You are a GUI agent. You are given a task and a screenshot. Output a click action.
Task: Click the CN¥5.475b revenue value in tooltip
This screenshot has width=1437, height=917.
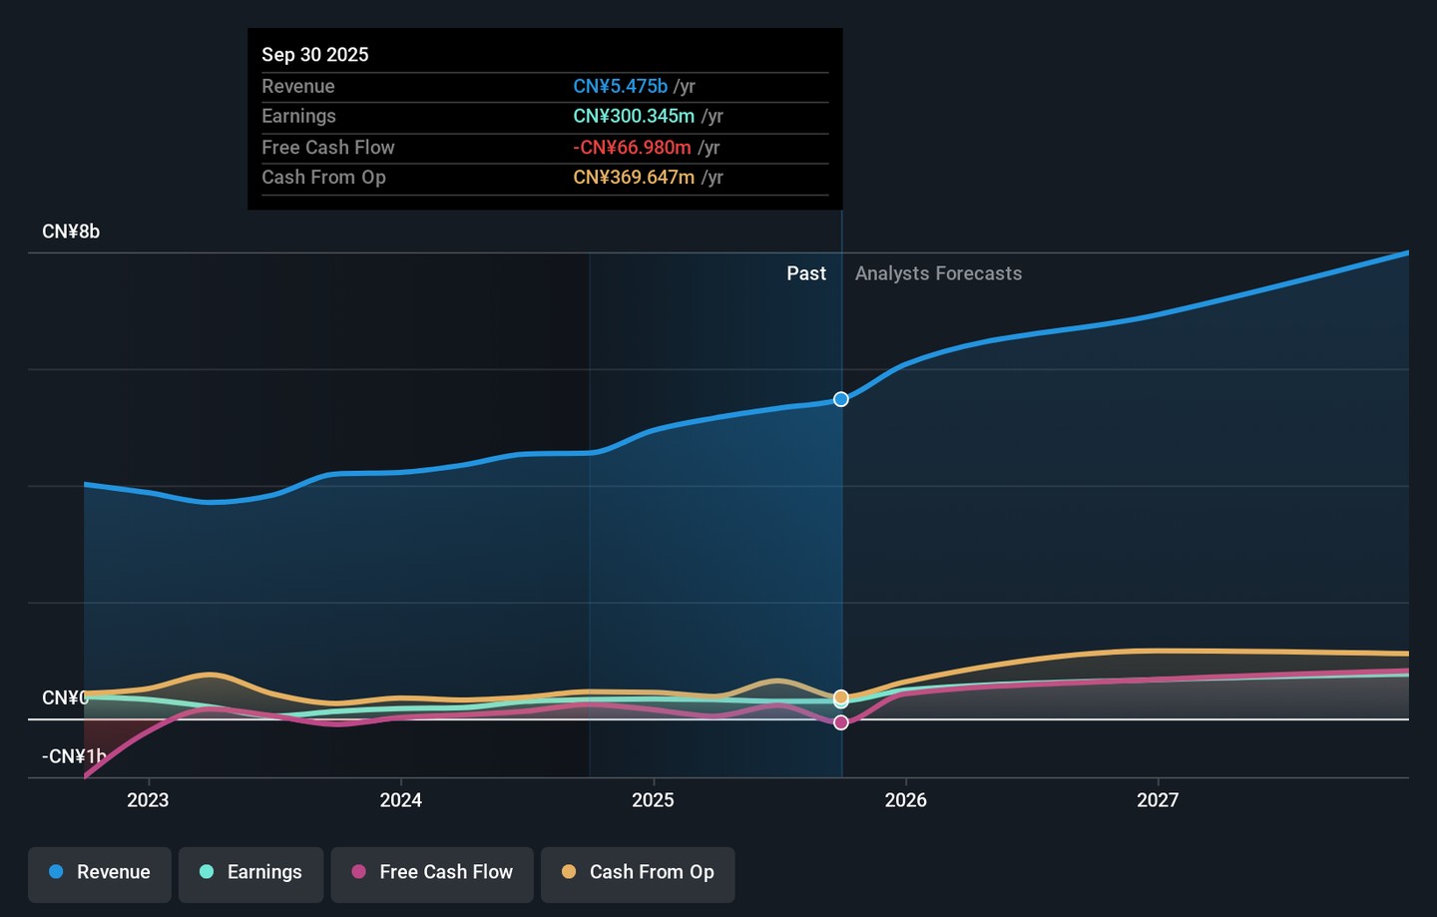coord(620,87)
